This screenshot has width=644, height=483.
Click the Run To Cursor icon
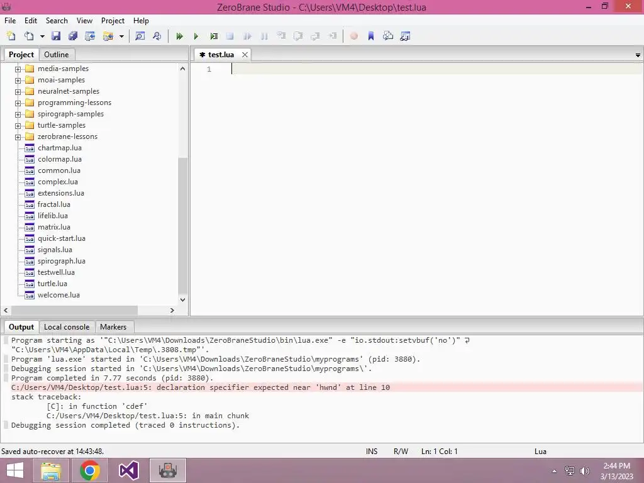333,36
